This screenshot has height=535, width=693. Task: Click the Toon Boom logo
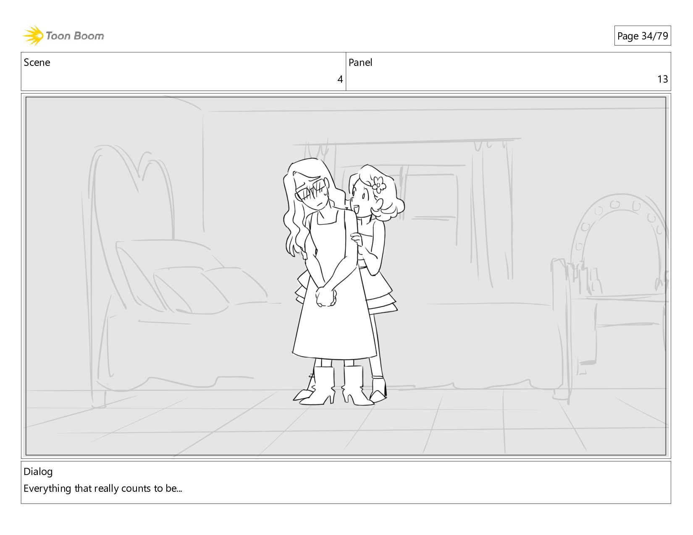coord(63,36)
